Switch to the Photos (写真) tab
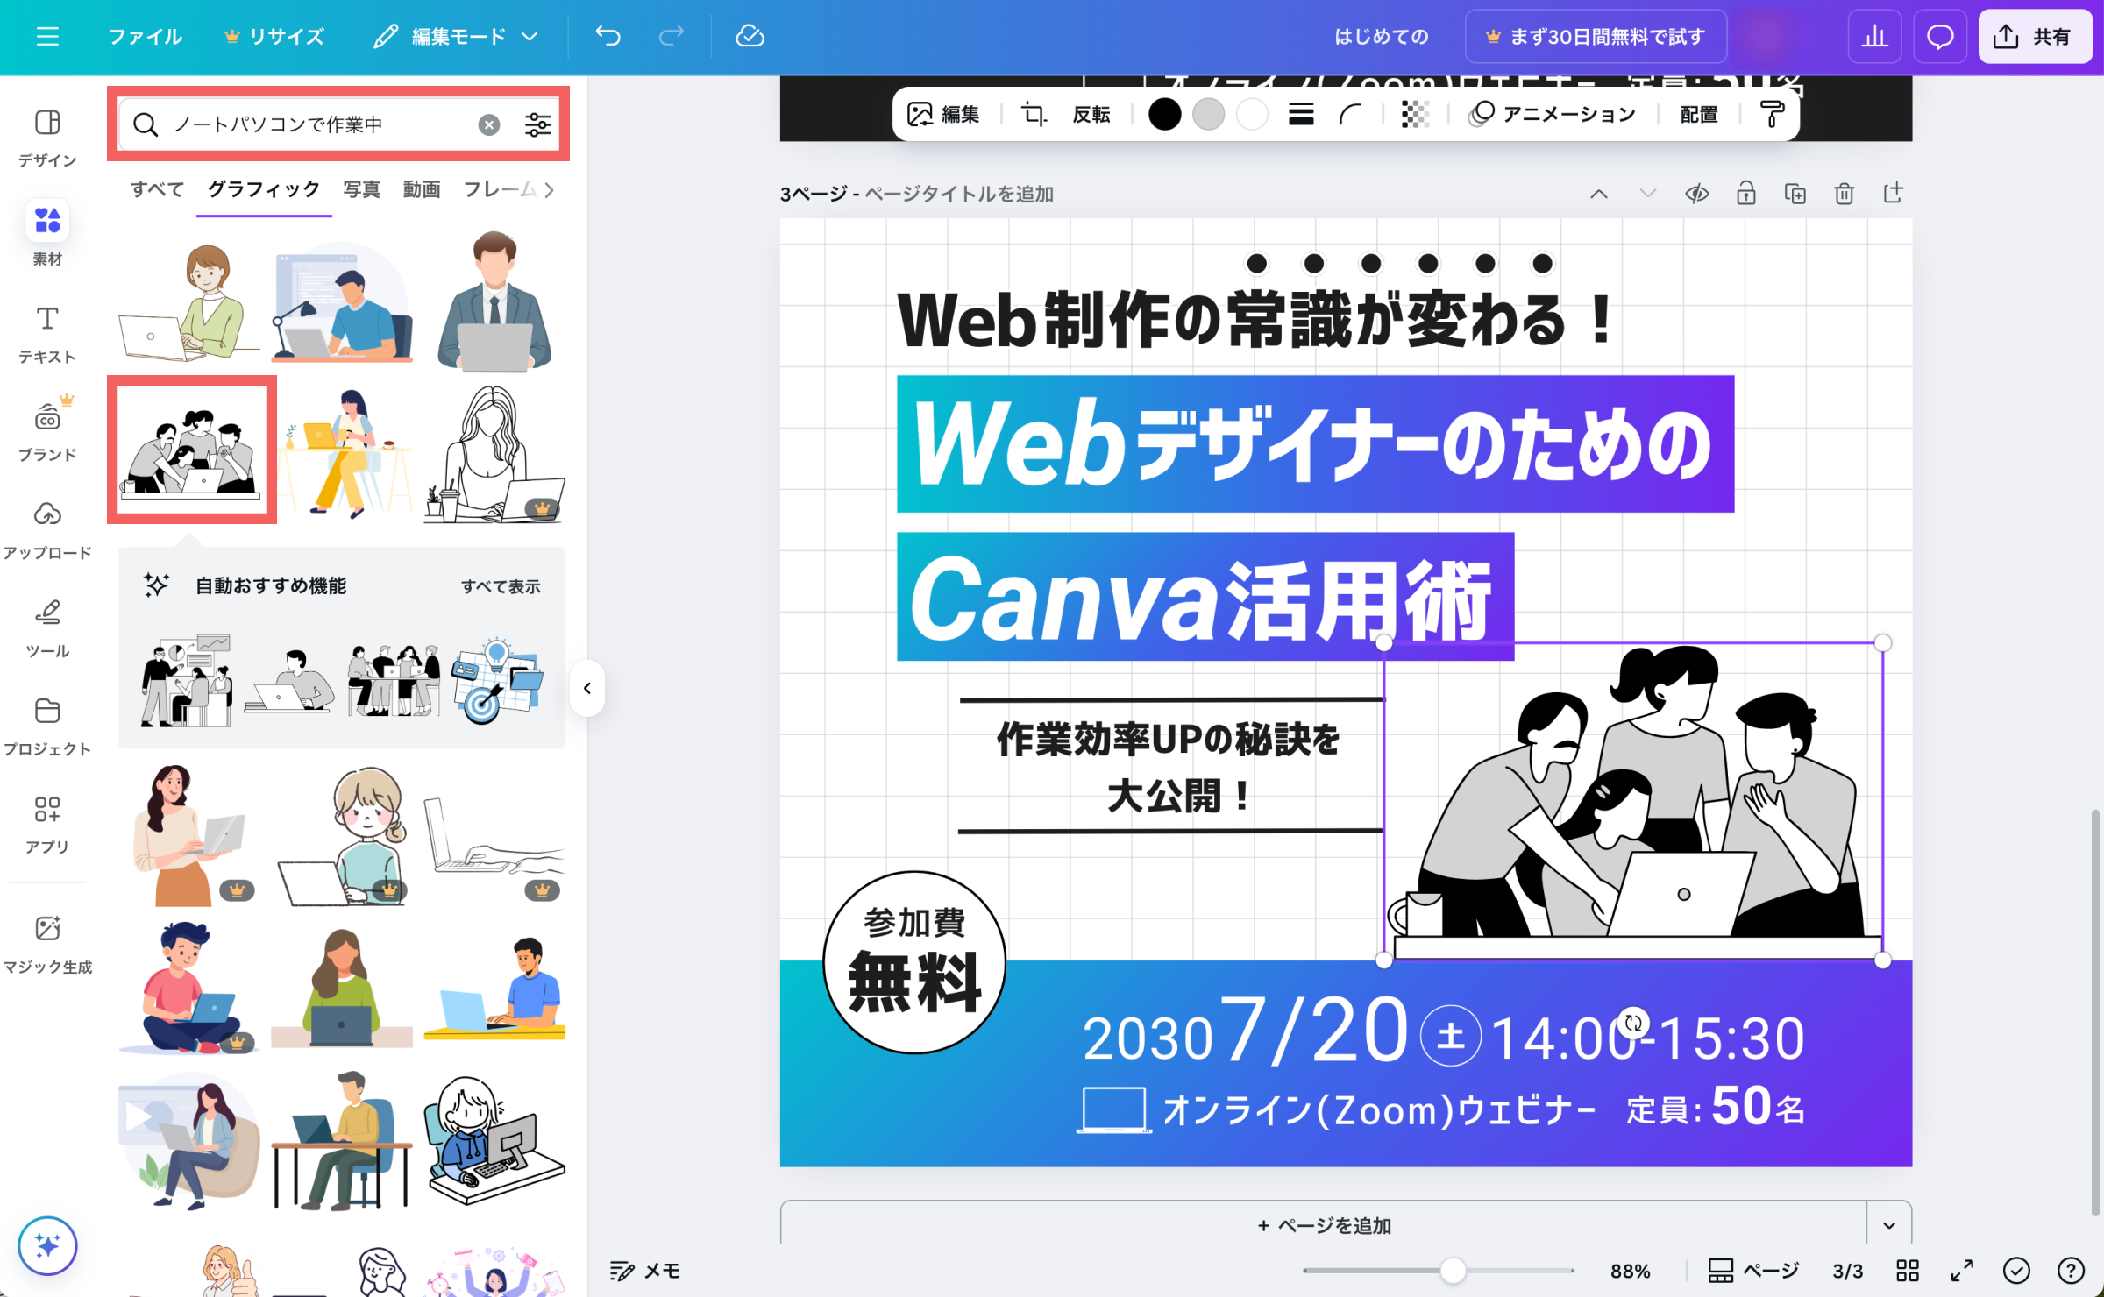Viewport: 2104px width, 1297px height. point(361,189)
